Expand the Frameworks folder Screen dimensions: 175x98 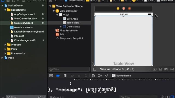(x=5, y=53)
